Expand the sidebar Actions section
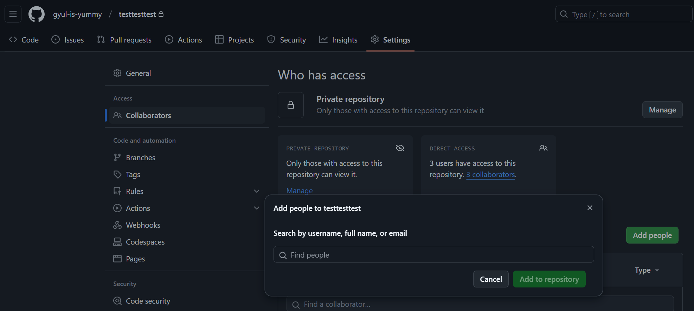This screenshot has height=311, width=694. click(257, 208)
